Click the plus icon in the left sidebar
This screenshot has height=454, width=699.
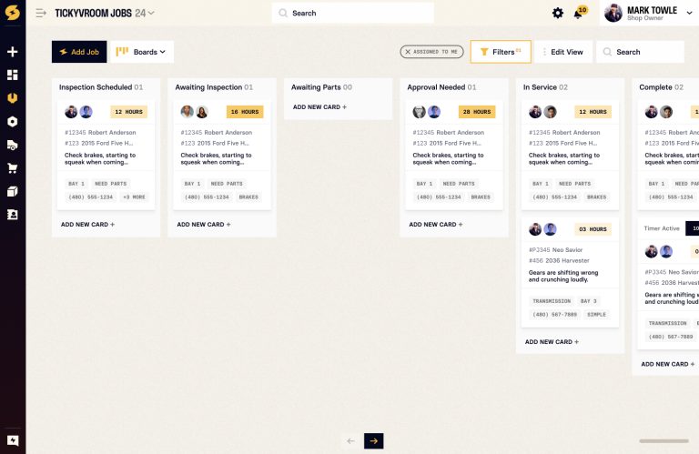point(13,52)
